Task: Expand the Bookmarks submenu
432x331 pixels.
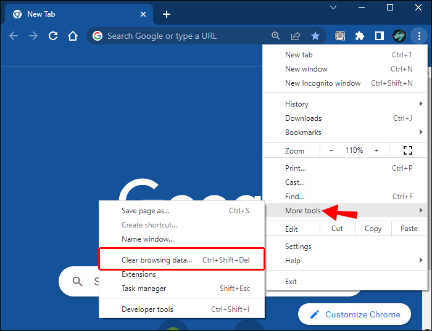Action: tap(346, 133)
